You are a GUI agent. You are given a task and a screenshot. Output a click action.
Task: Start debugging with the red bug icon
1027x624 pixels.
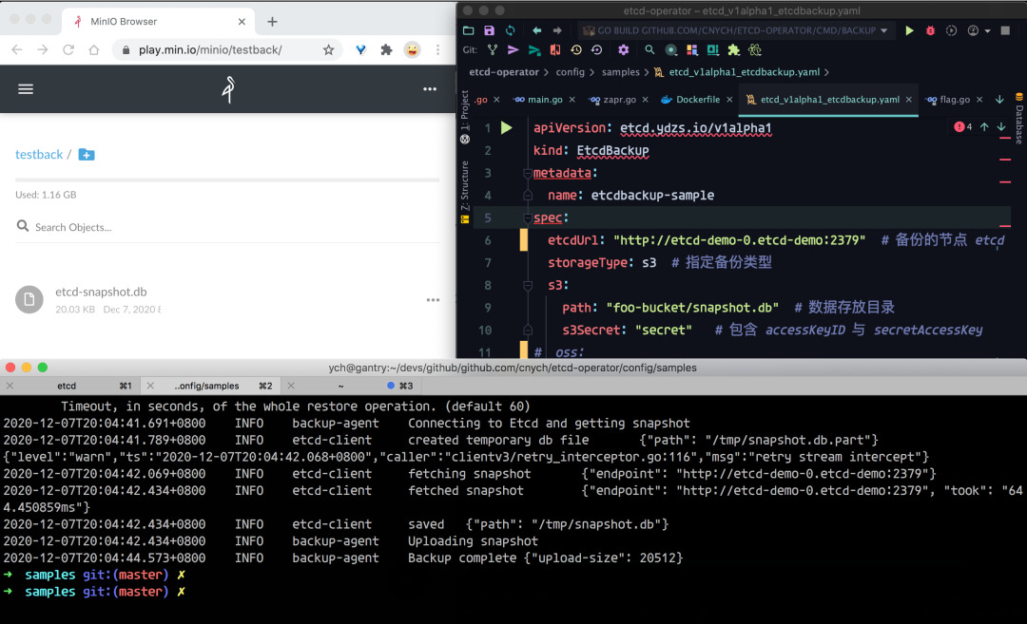click(930, 31)
